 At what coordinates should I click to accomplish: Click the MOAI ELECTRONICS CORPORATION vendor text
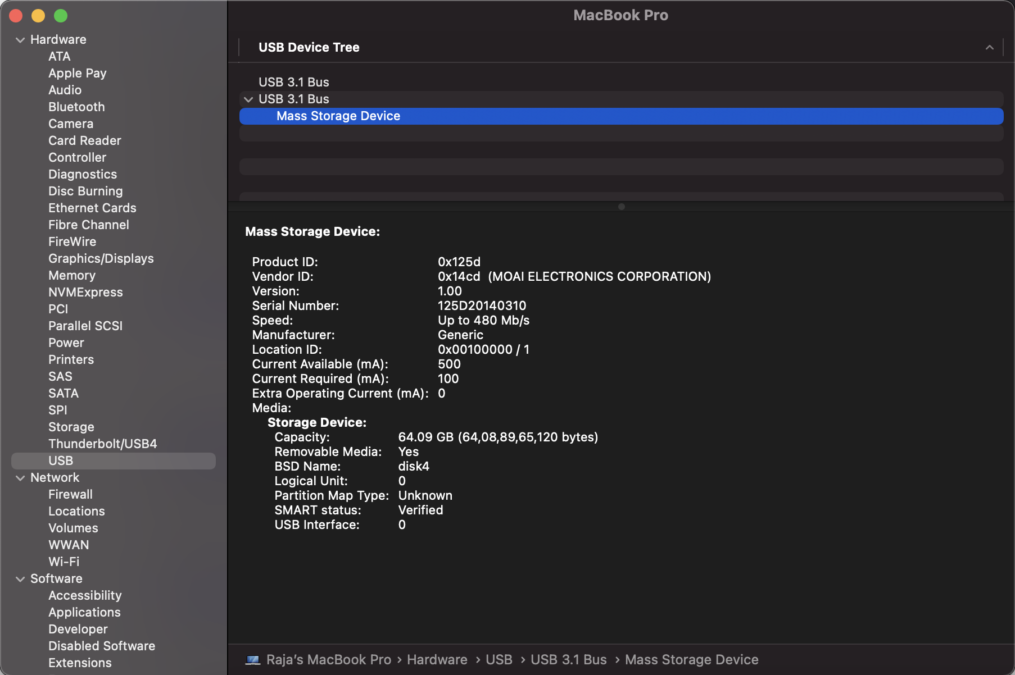coord(600,276)
